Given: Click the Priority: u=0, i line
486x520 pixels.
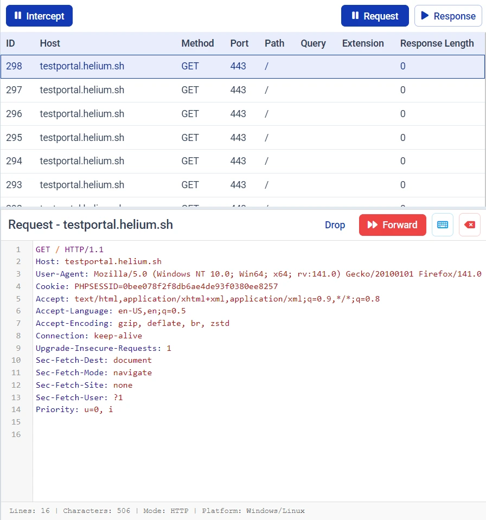Looking at the screenshot, I should pos(74,409).
